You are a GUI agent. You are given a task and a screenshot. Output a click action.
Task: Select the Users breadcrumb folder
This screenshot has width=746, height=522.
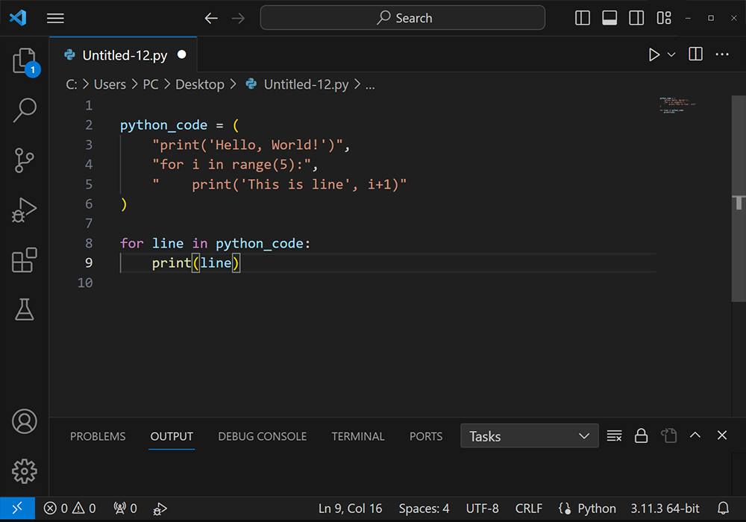(x=110, y=84)
